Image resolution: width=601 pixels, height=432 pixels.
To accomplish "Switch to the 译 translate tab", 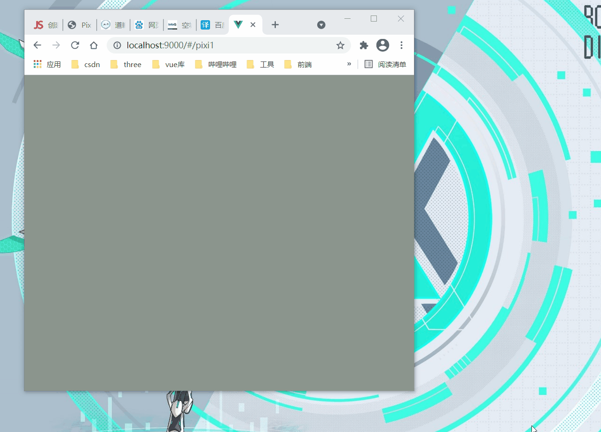I will tap(212, 25).
